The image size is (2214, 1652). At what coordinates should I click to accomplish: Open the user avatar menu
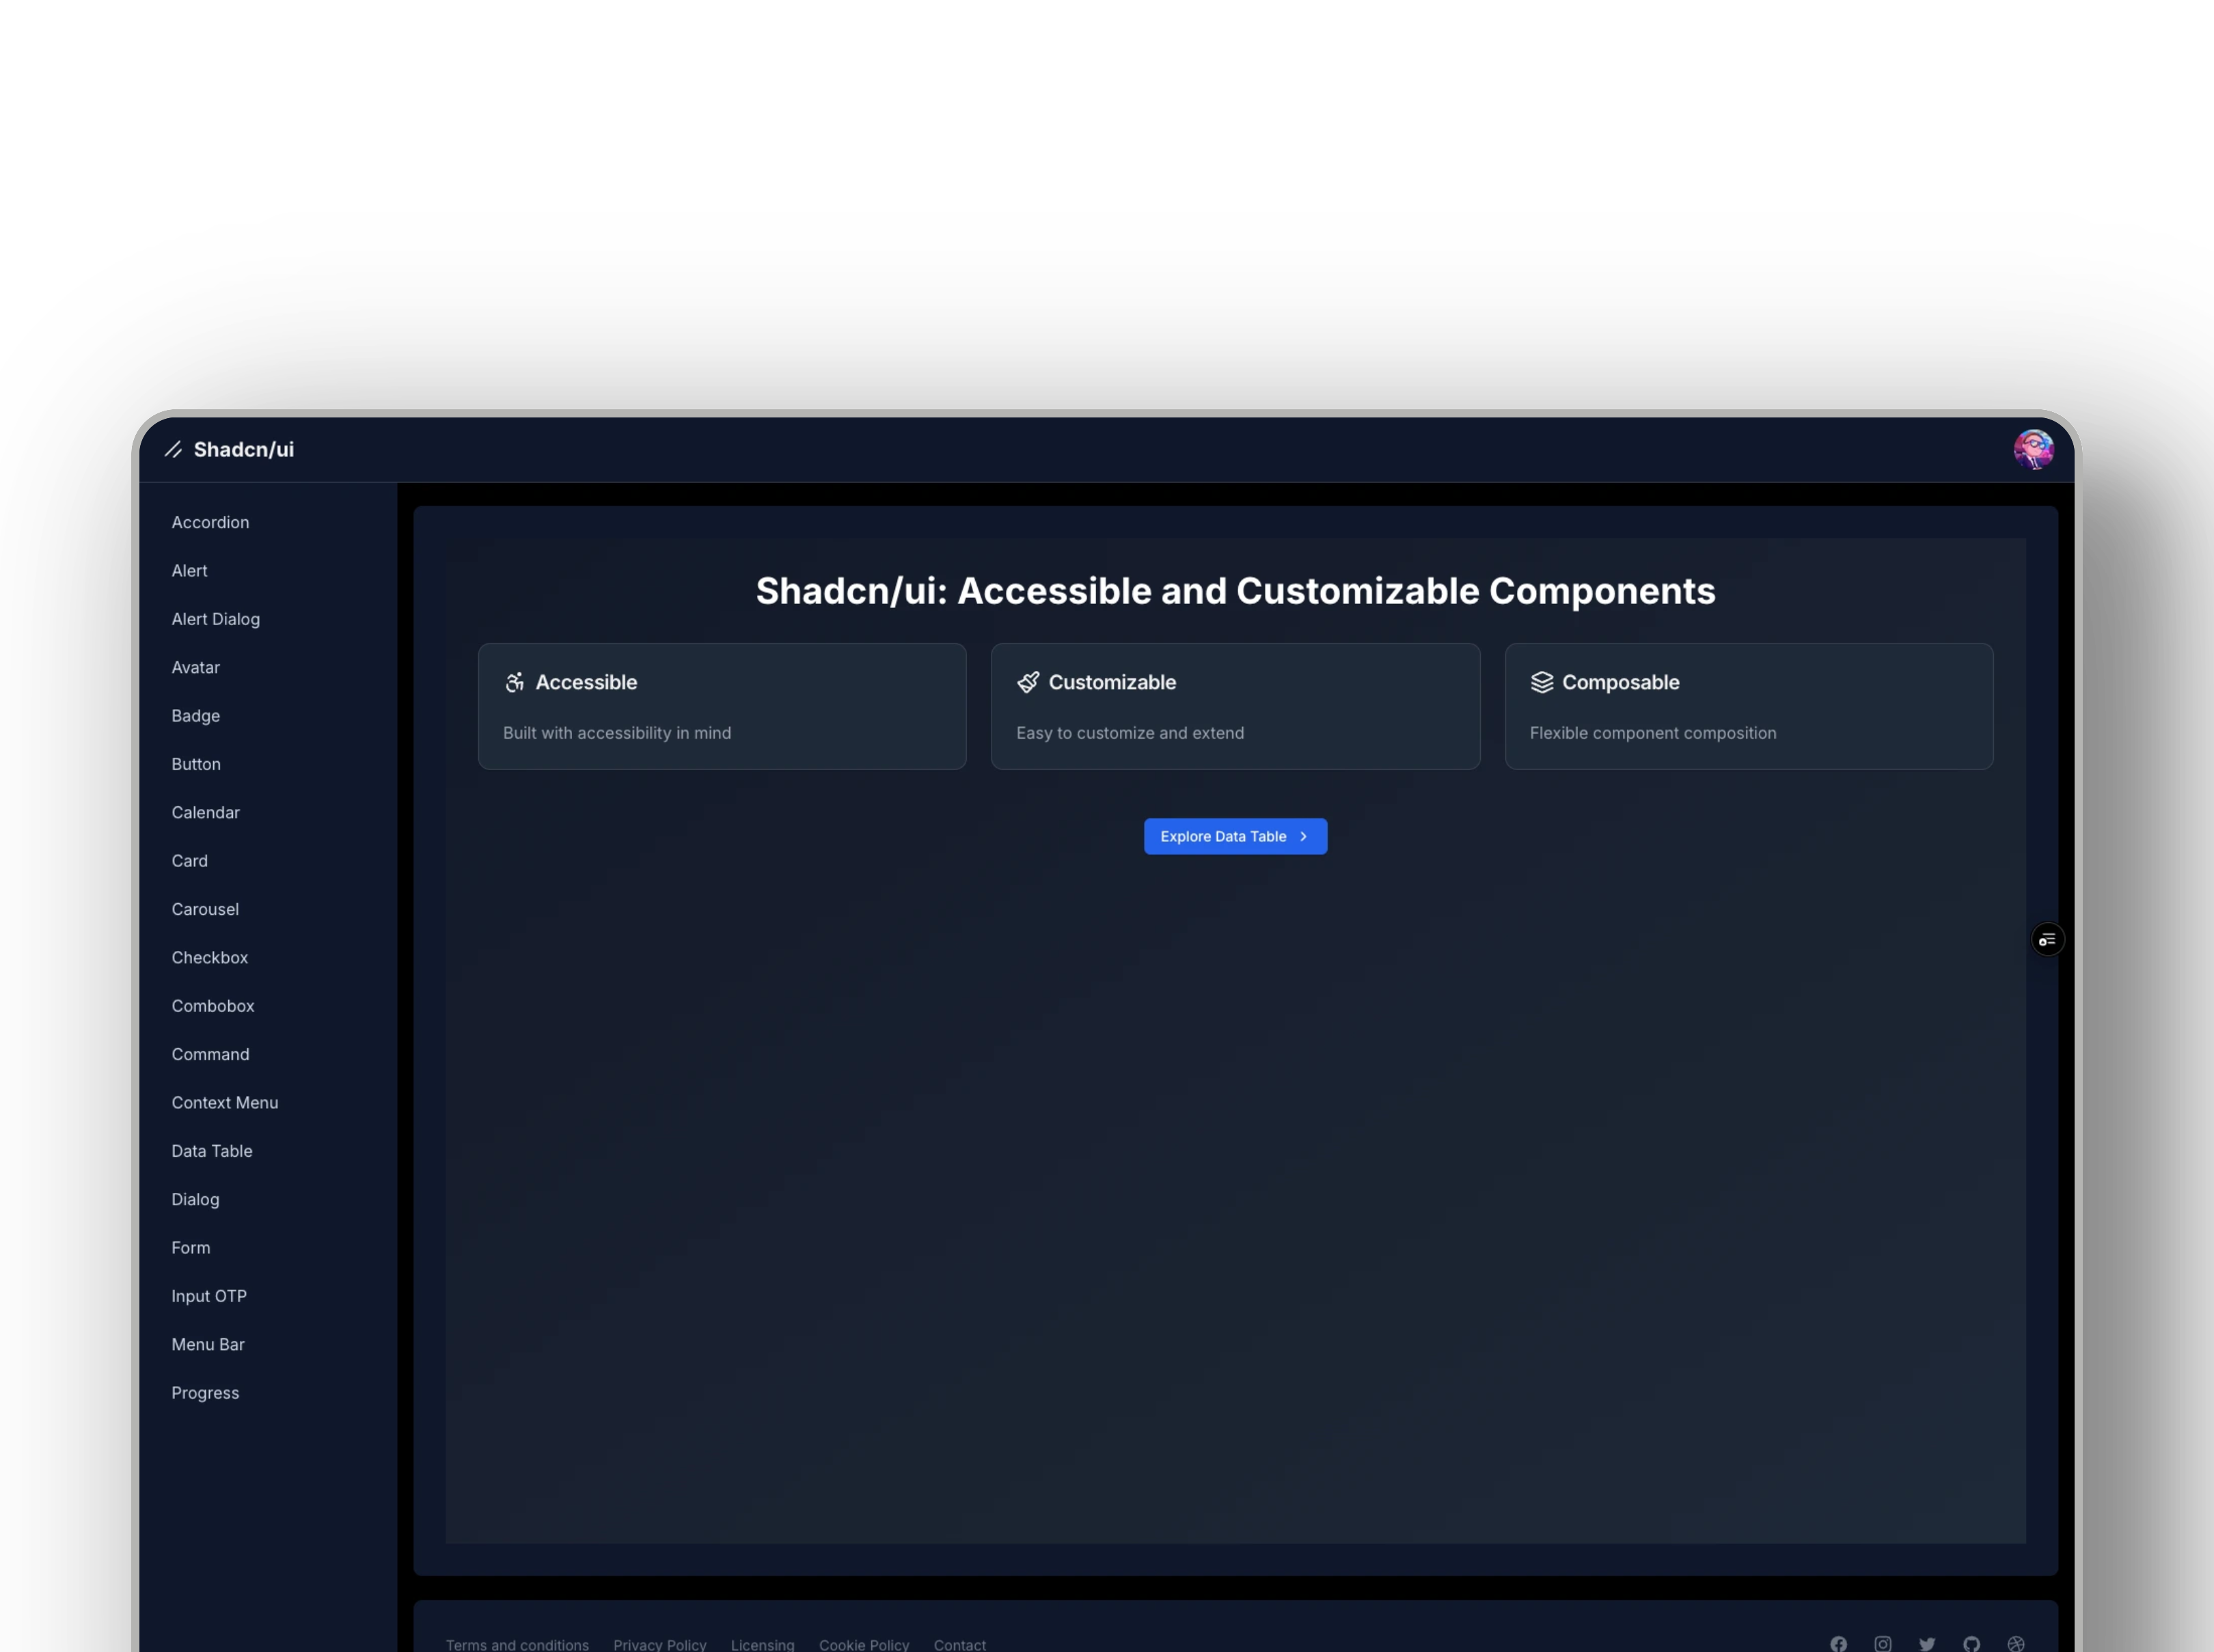click(2033, 450)
